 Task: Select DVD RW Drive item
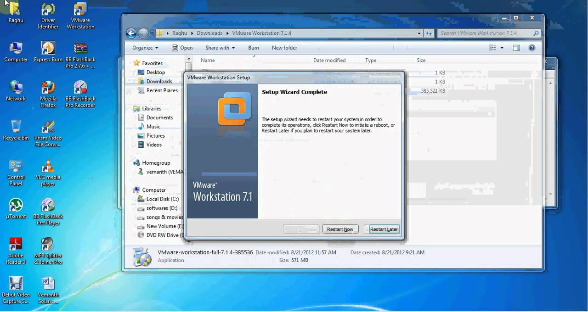click(x=160, y=235)
